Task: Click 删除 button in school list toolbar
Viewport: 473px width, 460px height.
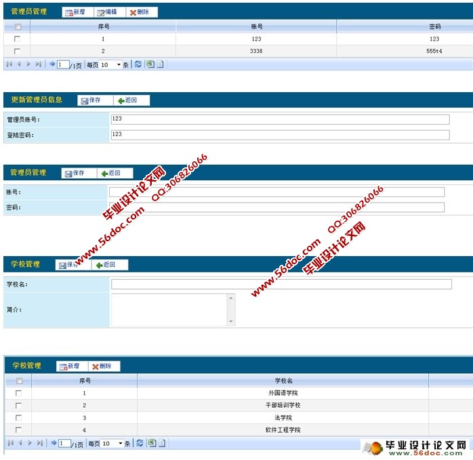Action: coord(102,367)
